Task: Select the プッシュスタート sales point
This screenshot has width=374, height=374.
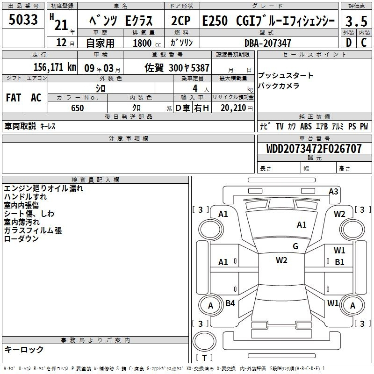Action: click(x=285, y=75)
